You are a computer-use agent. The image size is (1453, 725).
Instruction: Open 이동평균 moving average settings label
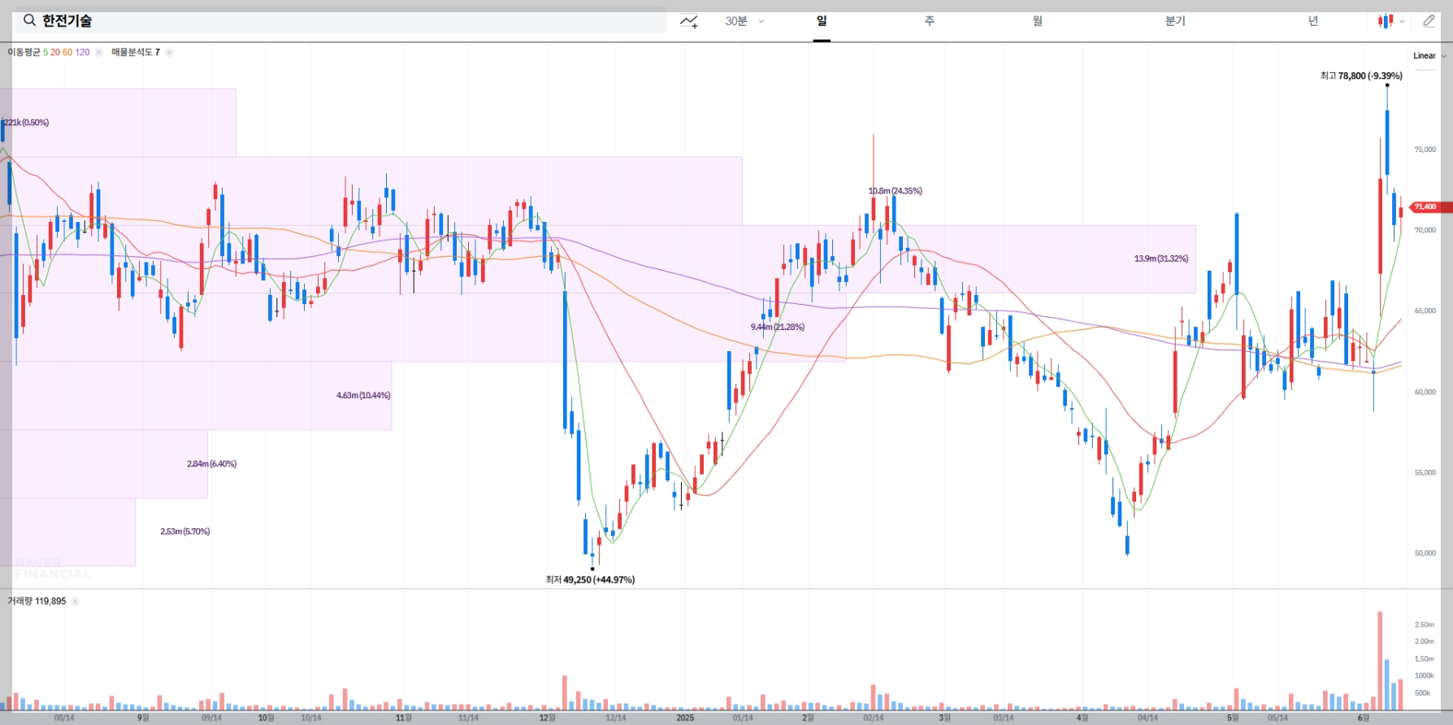point(24,52)
